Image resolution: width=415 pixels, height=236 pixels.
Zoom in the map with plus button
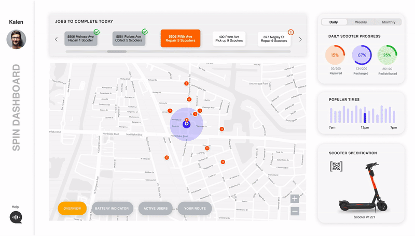click(295, 199)
